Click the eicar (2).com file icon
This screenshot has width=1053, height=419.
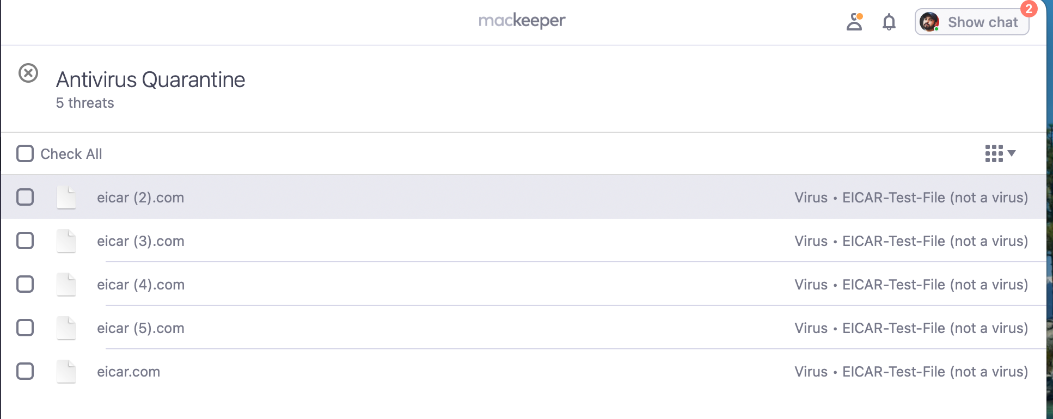66,197
